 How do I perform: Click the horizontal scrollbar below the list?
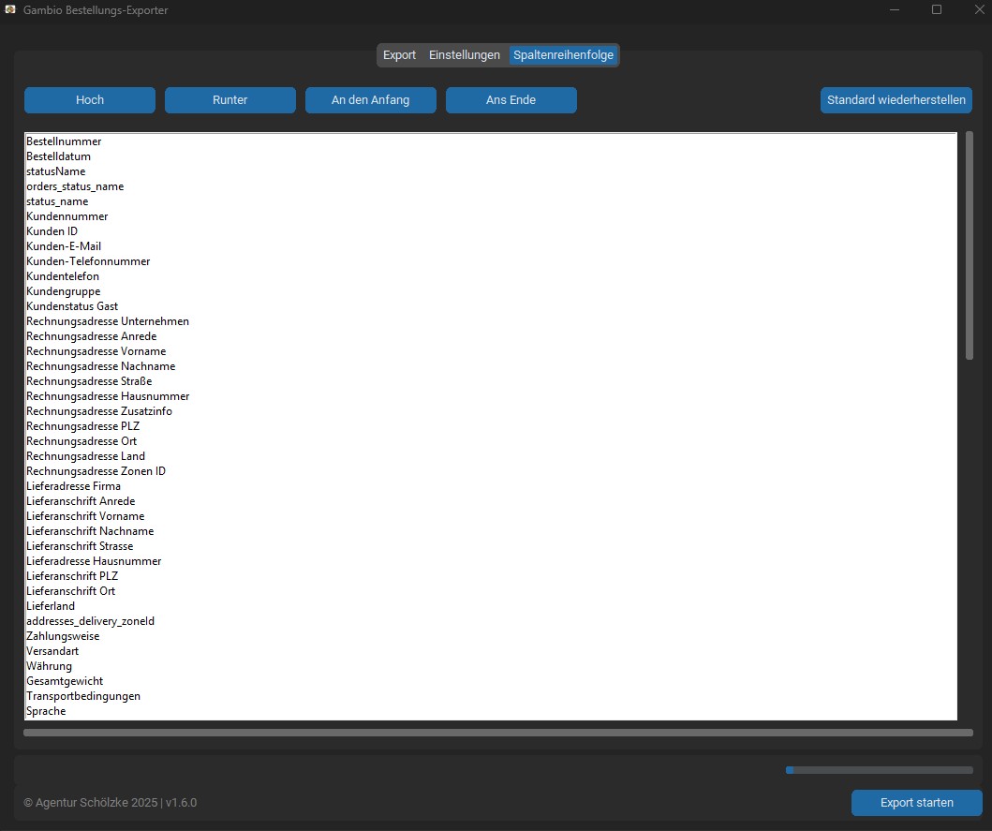point(497,733)
